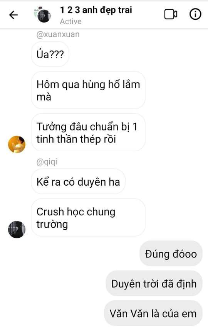Viewport: 208px width, 330px height.
Task: Start a video call with camera icon
Action: (x=171, y=14)
